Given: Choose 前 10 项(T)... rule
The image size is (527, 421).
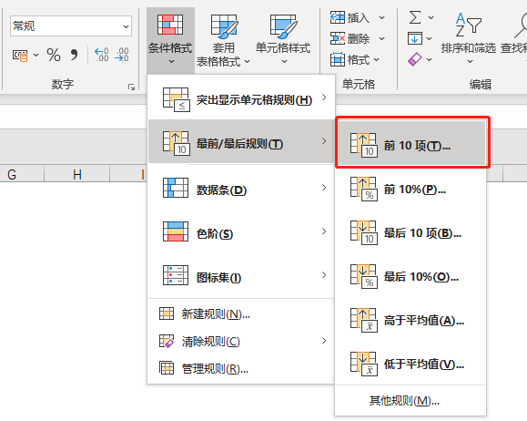Looking at the screenshot, I should point(411,144).
